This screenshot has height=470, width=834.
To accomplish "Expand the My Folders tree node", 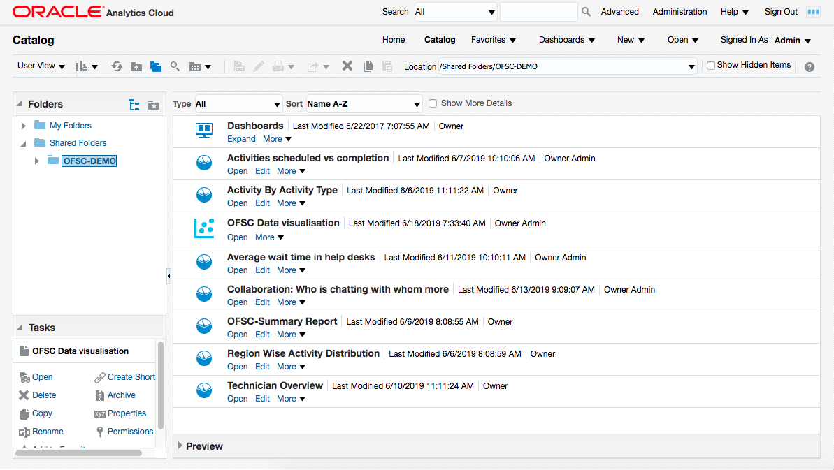I will 24,126.
